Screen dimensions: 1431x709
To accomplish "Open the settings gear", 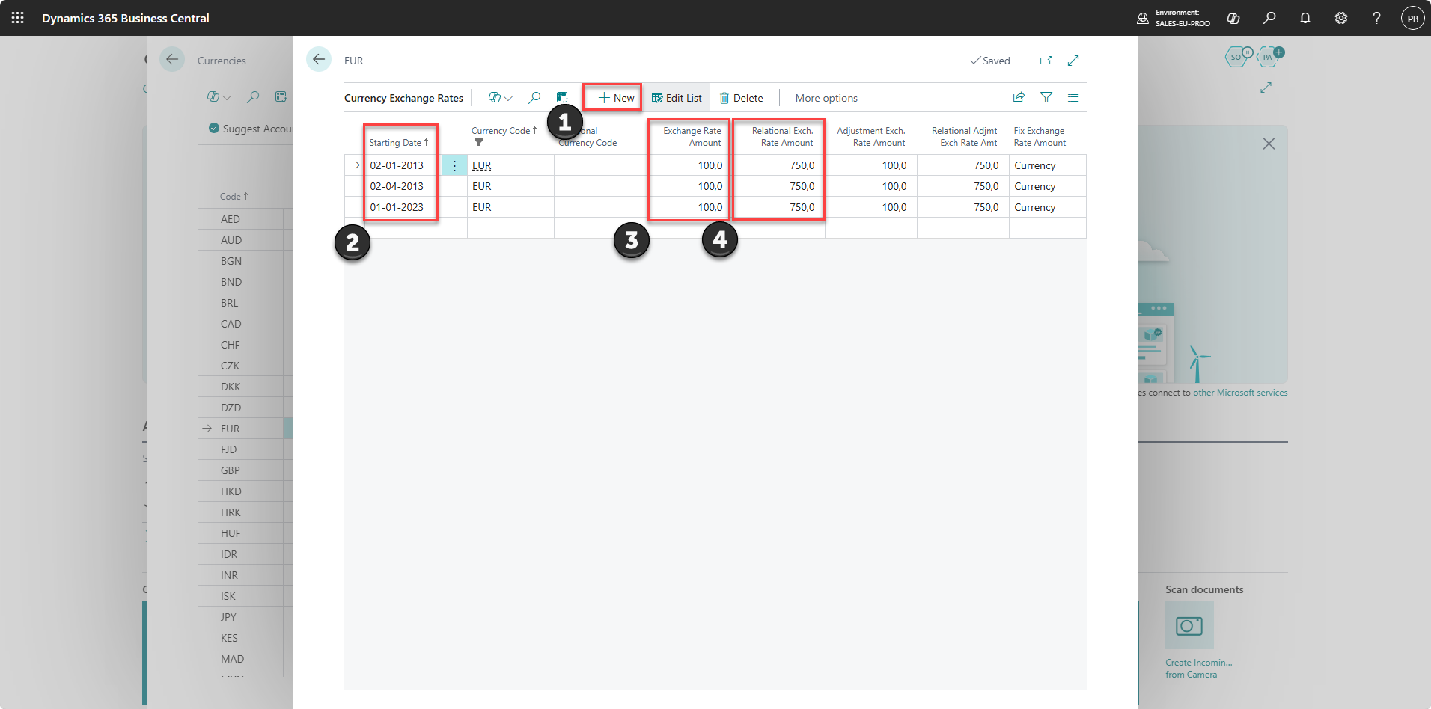I will 1341,18.
